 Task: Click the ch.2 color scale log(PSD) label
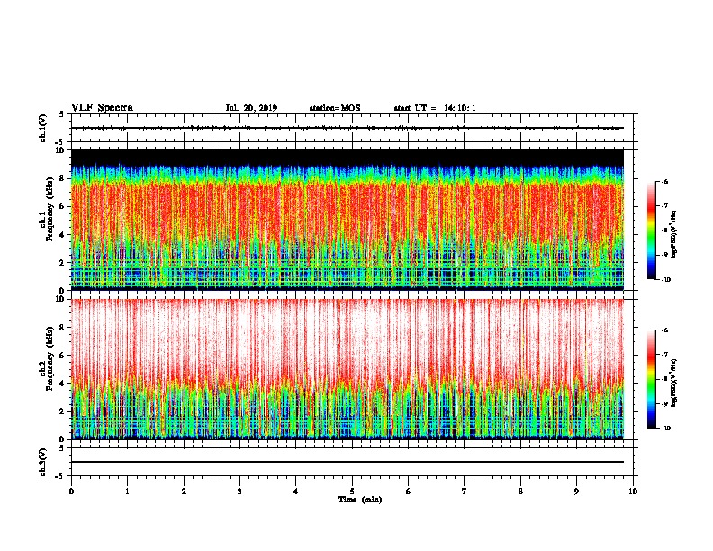(673, 383)
